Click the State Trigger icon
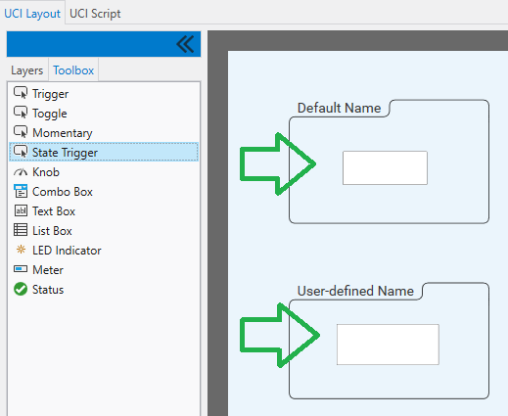Viewport: 508px width, 416px height. tap(21, 152)
